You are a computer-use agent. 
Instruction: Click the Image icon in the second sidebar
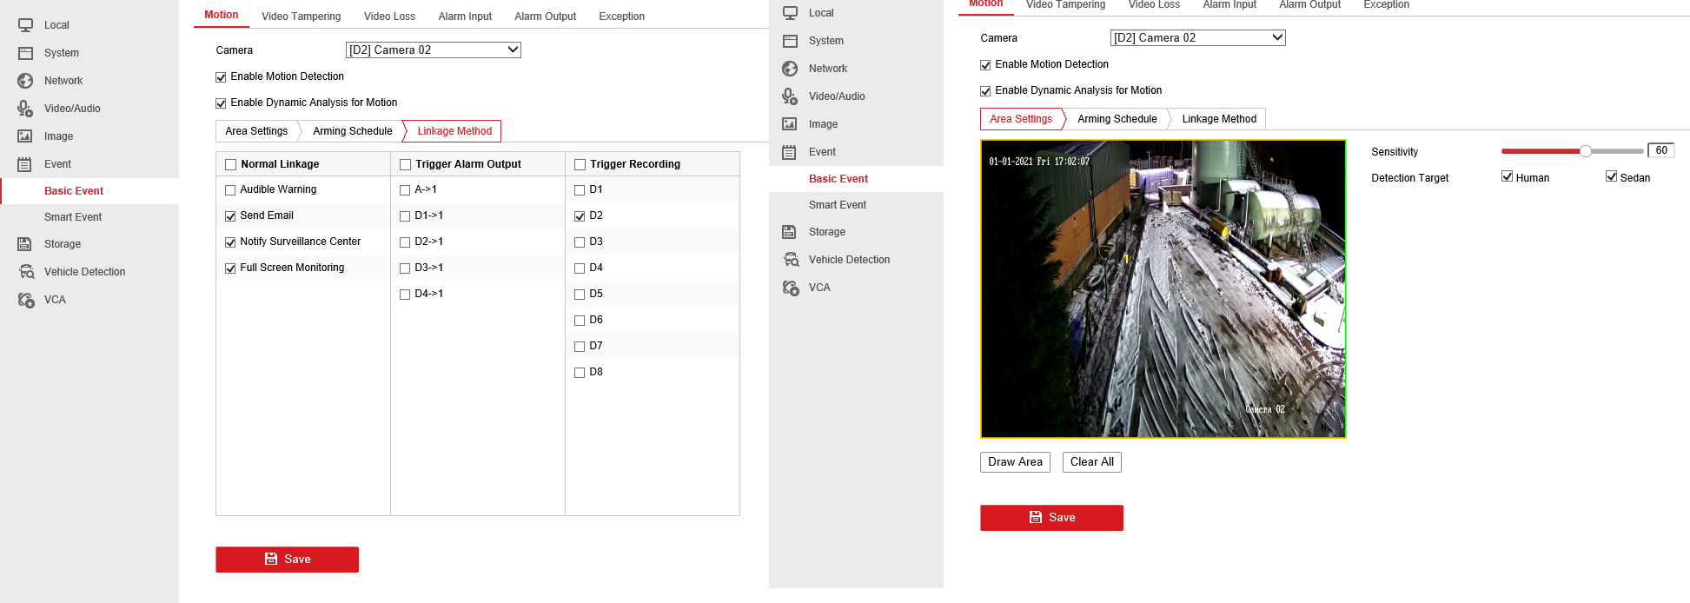(790, 124)
